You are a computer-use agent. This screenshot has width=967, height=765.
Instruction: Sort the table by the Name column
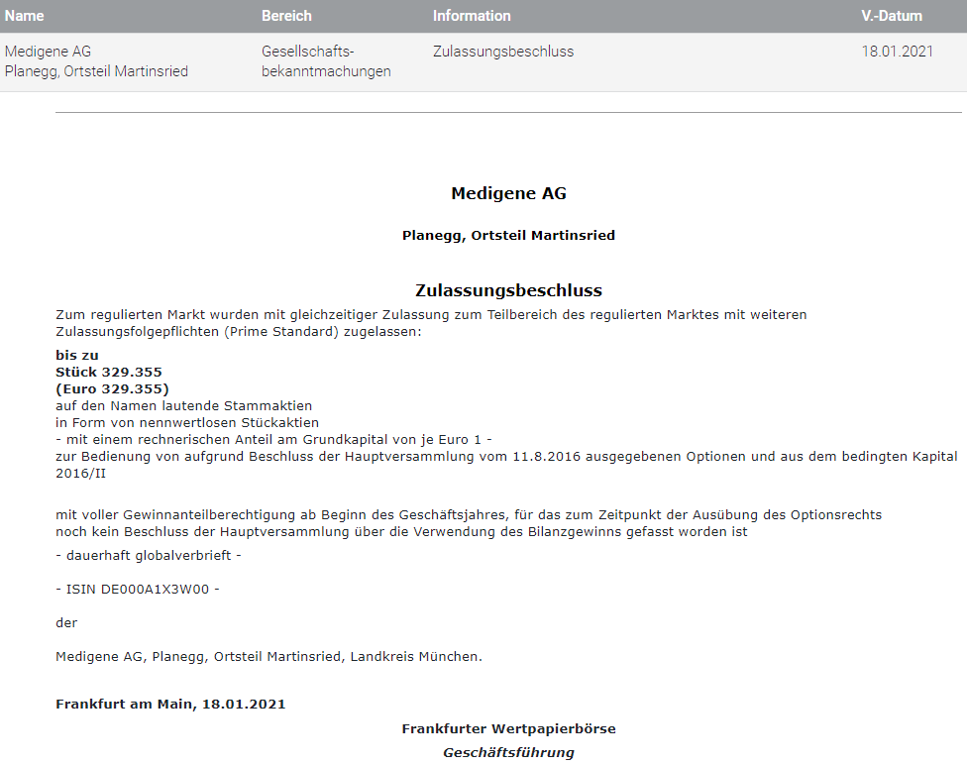point(24,16)
